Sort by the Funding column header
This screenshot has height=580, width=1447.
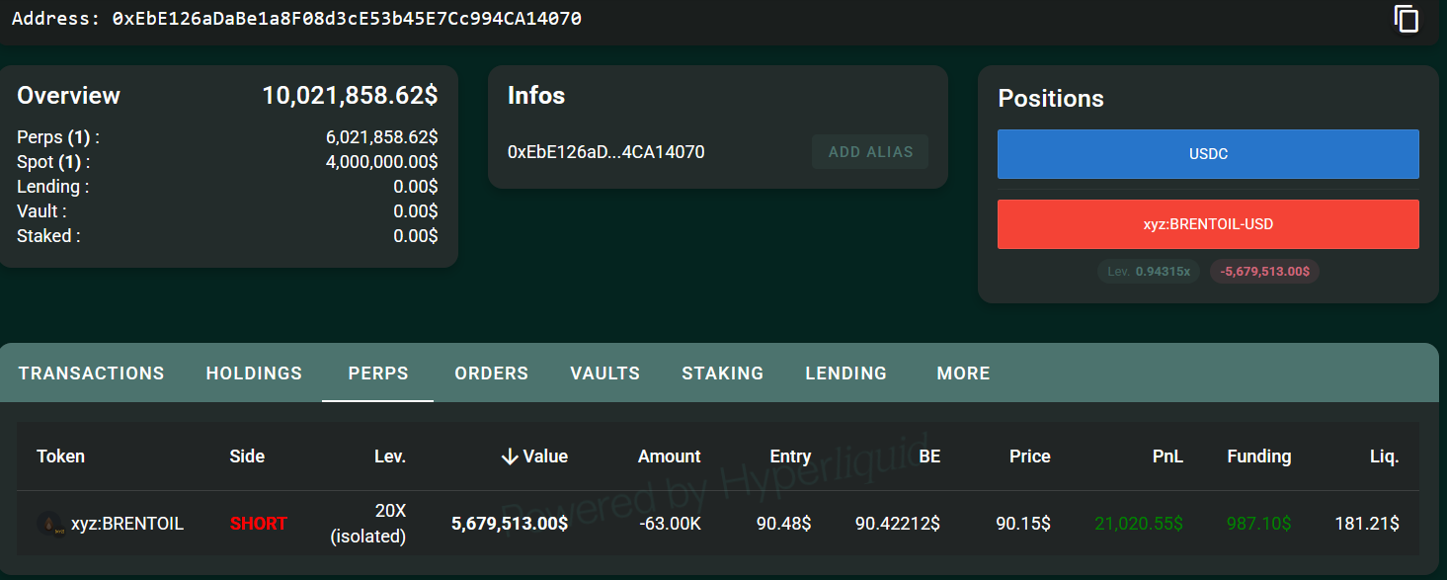click(x=1259, y=456)
